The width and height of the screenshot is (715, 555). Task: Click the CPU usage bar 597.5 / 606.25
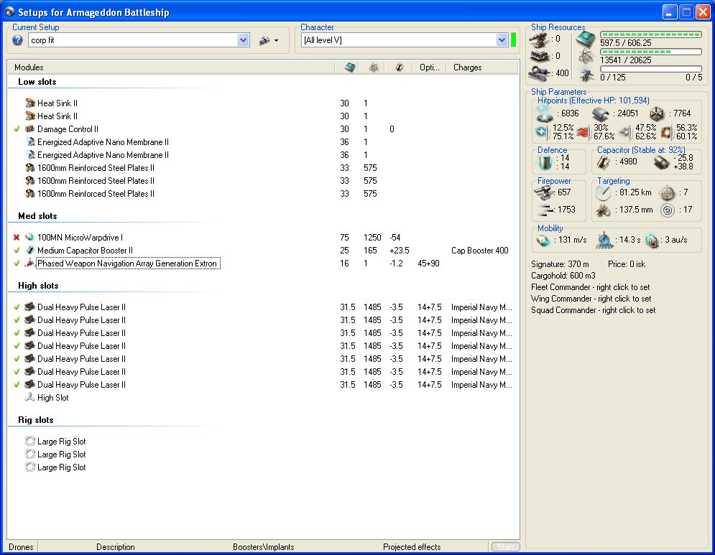tap(651, 34)
